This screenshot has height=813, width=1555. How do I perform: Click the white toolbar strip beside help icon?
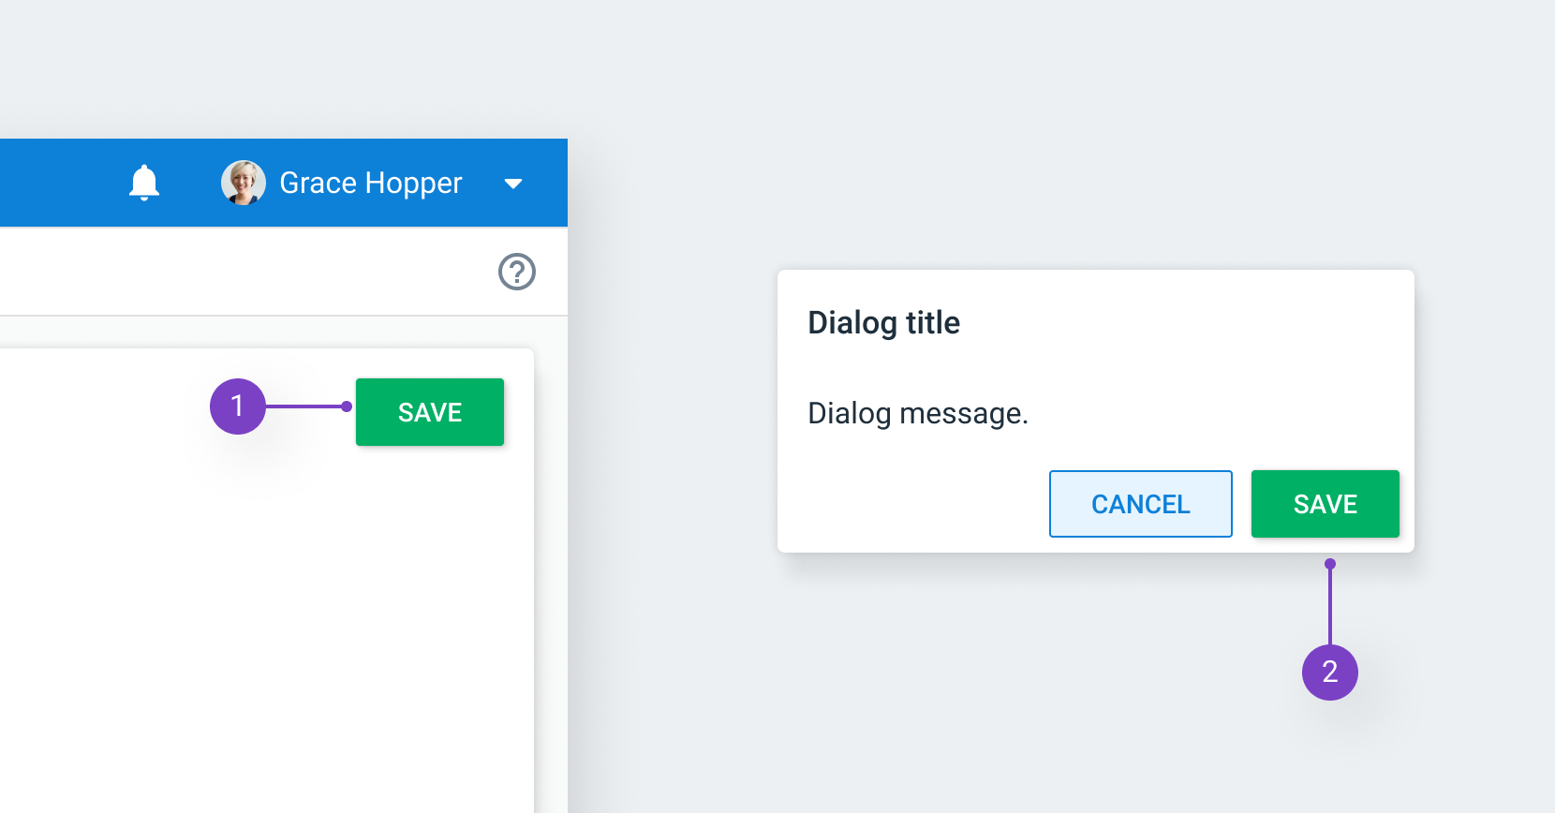pyautogui.click(x=244, y=272)
